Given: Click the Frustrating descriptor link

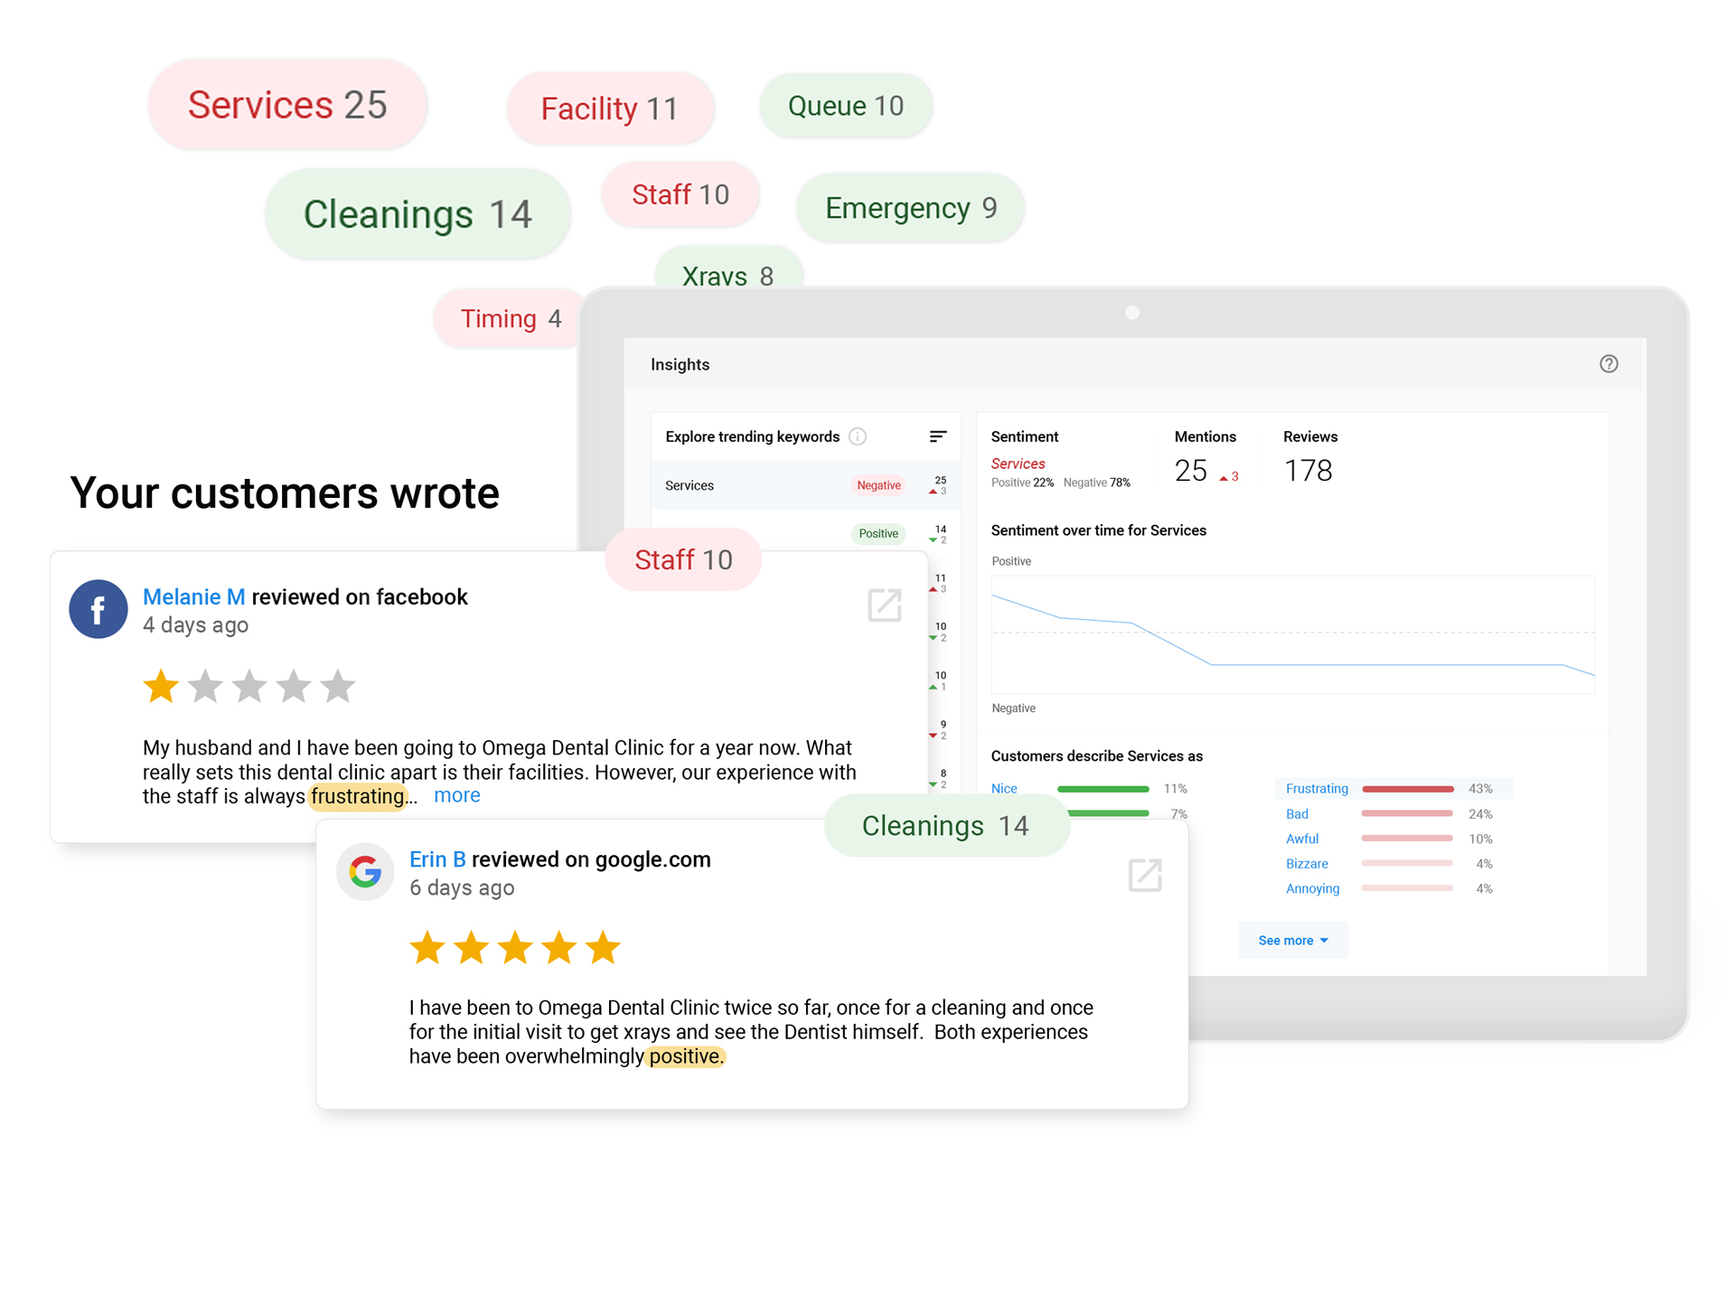Looking at the screenshot, I should (1316, 788).
